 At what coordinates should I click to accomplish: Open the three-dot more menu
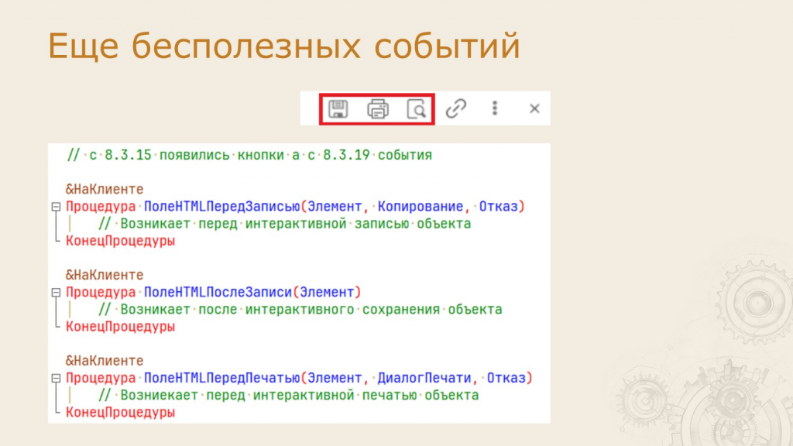point(495,108)
